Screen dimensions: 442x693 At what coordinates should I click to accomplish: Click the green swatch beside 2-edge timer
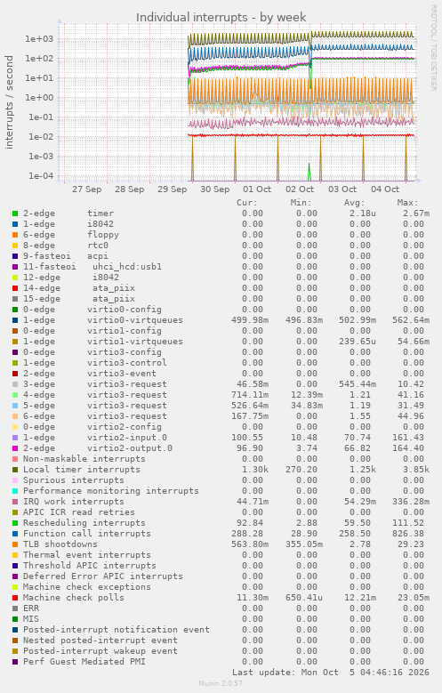pyautogui.click(x=15, y=214)
